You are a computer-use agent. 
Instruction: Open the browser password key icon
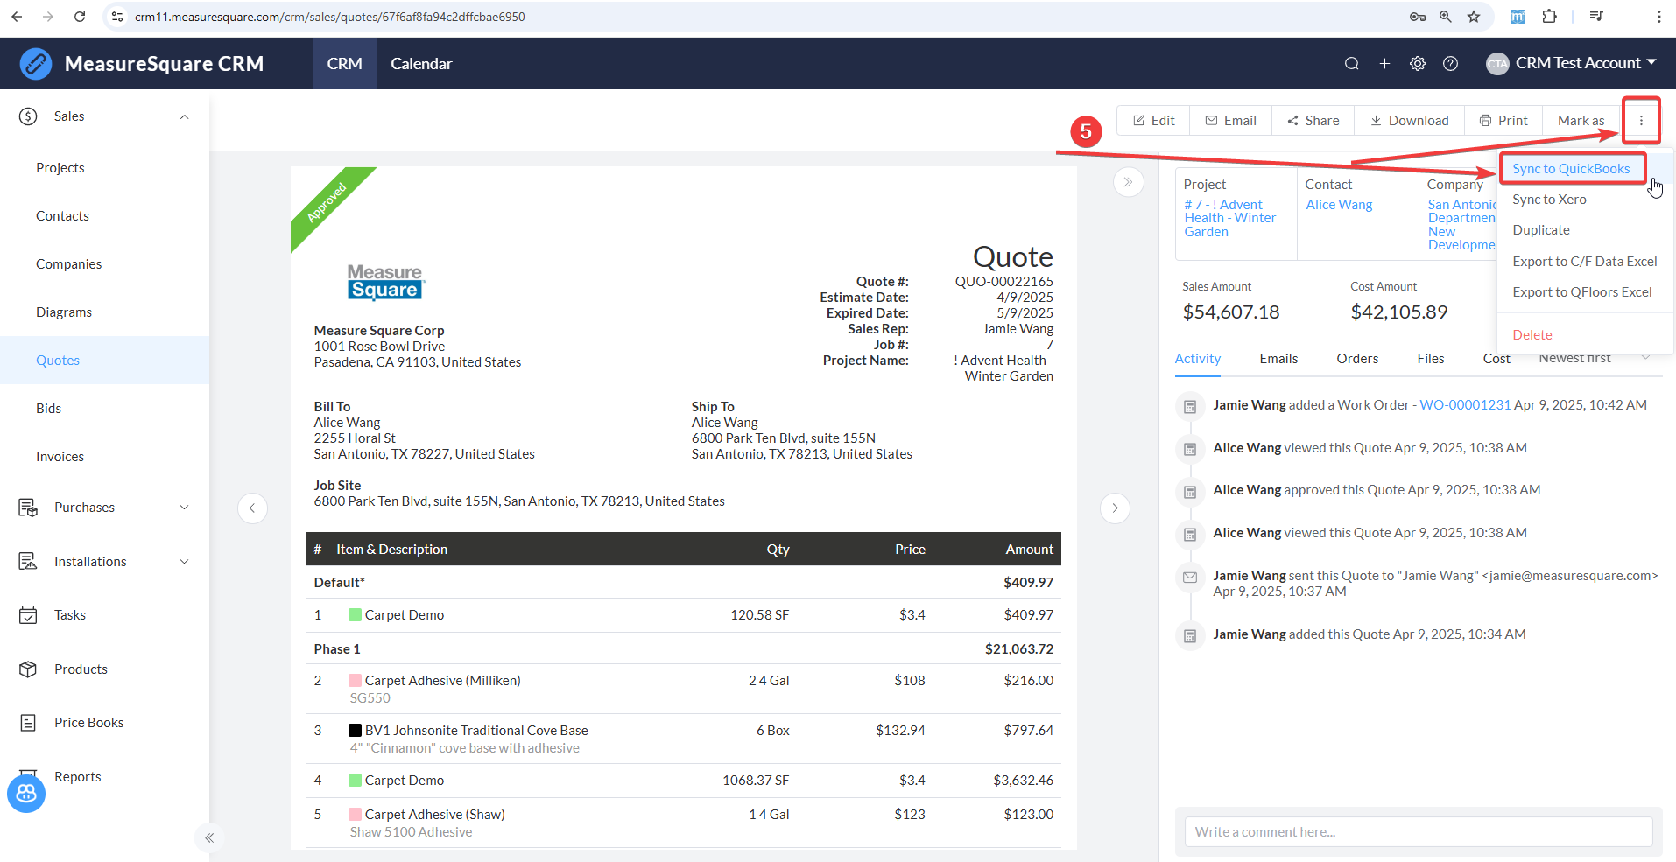(1418, 17)
